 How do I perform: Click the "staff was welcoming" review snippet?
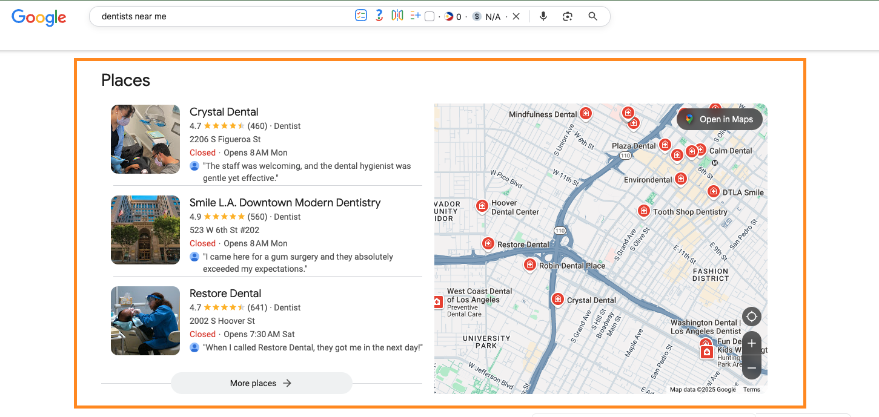pyautogui.click(x=307, y=172)
